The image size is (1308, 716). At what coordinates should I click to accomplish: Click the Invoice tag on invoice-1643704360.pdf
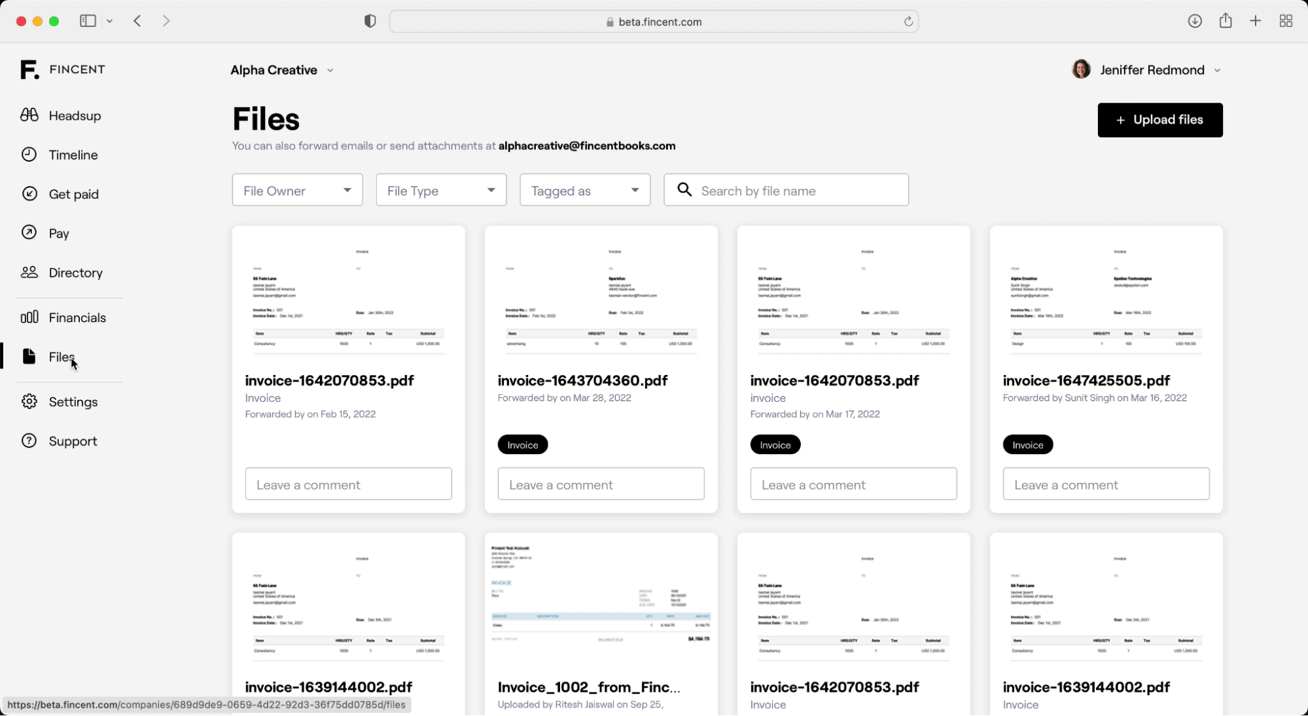522,445
